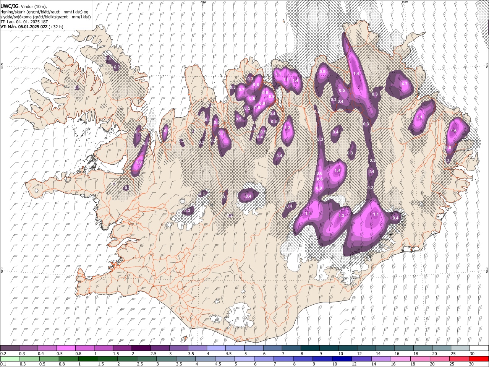The height and width of the screenshot is (367, 489).
Task: Click the 'IT: Lau. 04. 01. 2025 18Z' line
Action: 24,22
